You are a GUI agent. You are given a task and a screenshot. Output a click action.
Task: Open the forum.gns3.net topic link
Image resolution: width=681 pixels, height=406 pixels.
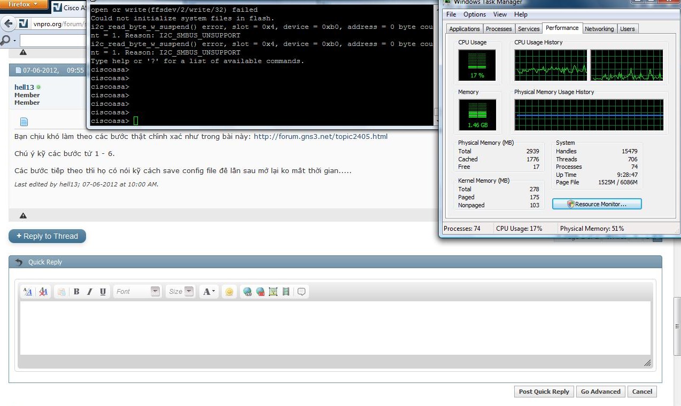pyautogui.click(x=320, y=136)
